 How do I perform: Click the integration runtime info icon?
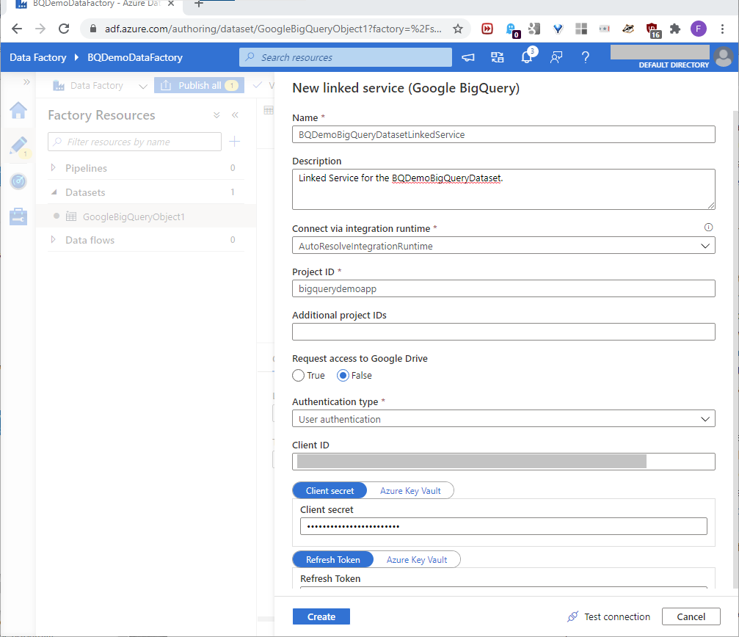click(708, 227)
